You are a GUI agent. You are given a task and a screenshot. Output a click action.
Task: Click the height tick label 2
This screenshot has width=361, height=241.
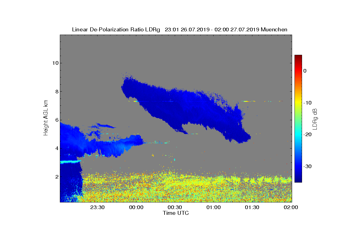click(56, 177)
